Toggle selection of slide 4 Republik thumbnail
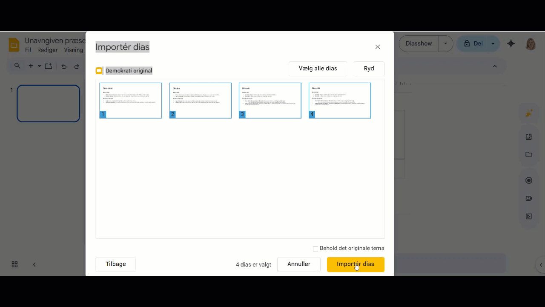The image size is (545, 307). pos(340,101)
